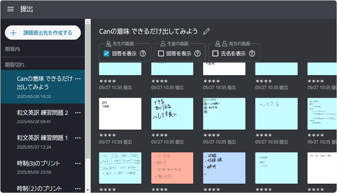
Task: Open bottom-row cyan card with 可能性 許可 できる
Action: click(x=277, y=168)
